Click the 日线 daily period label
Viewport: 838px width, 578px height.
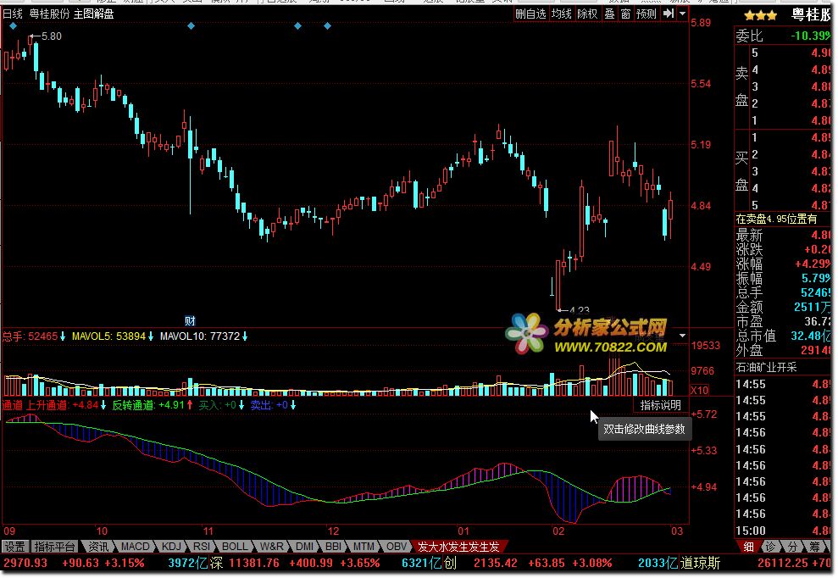[x=13, y=14]
